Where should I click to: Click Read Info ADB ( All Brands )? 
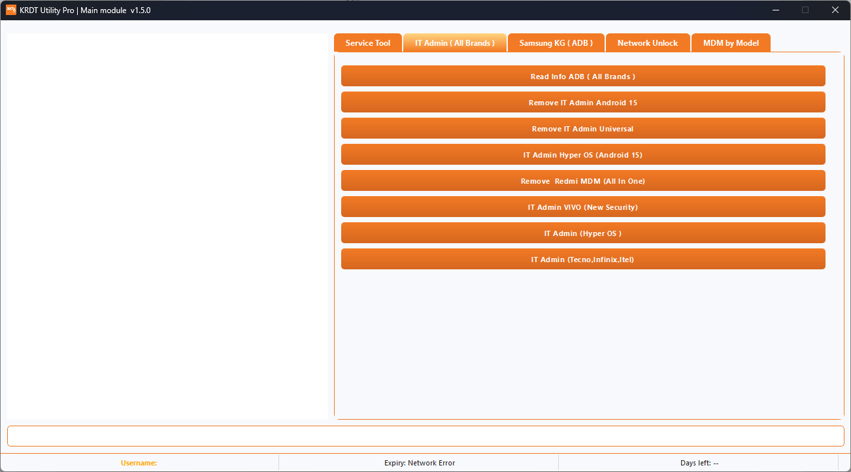click(x=582, y=76)
